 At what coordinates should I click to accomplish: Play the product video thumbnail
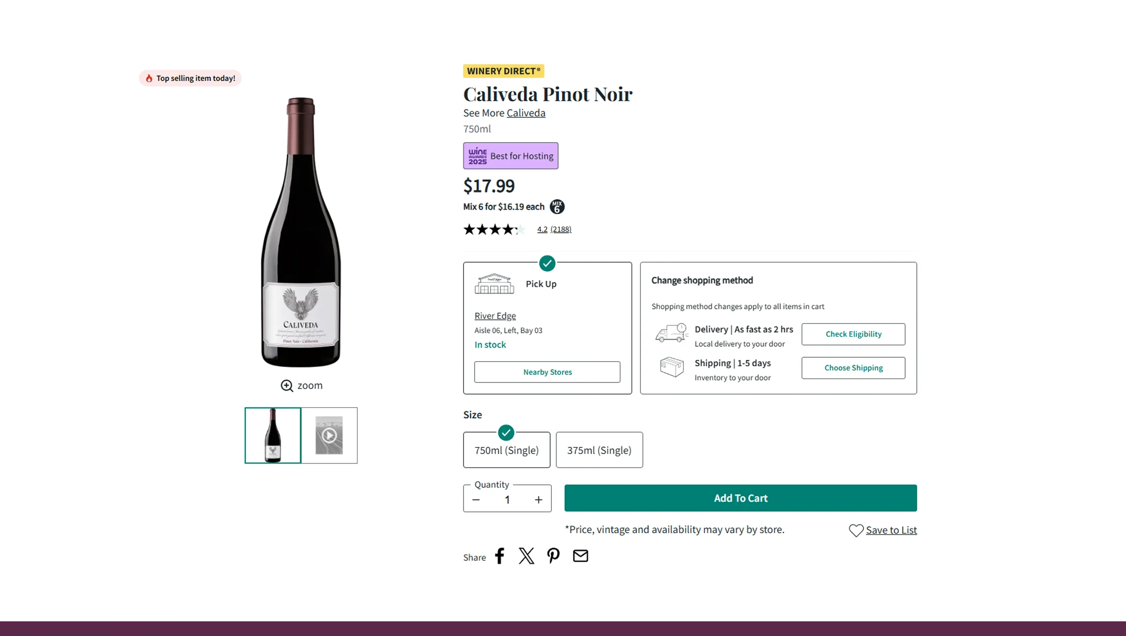329,436
